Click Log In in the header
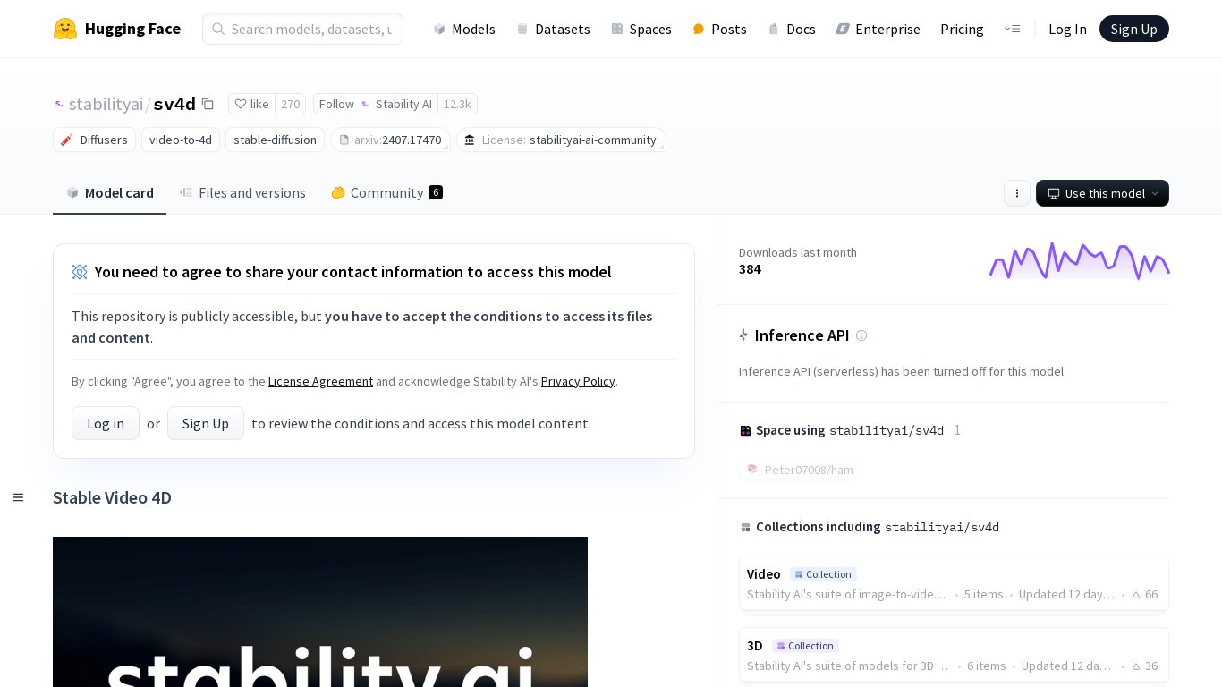1222x687 pixels. point(1067,29)
